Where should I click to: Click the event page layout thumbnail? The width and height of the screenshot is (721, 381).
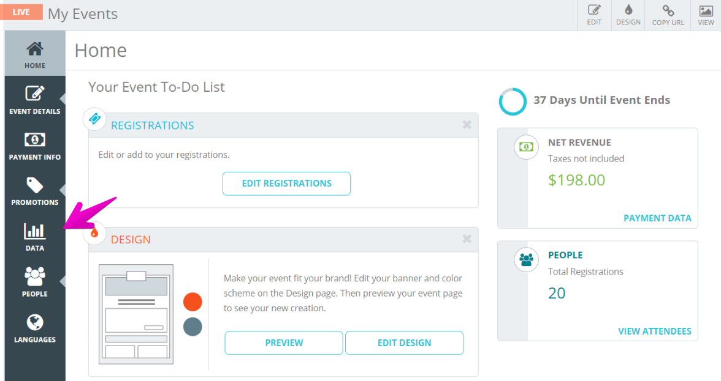pyautogui.click(x=136, y=314)
